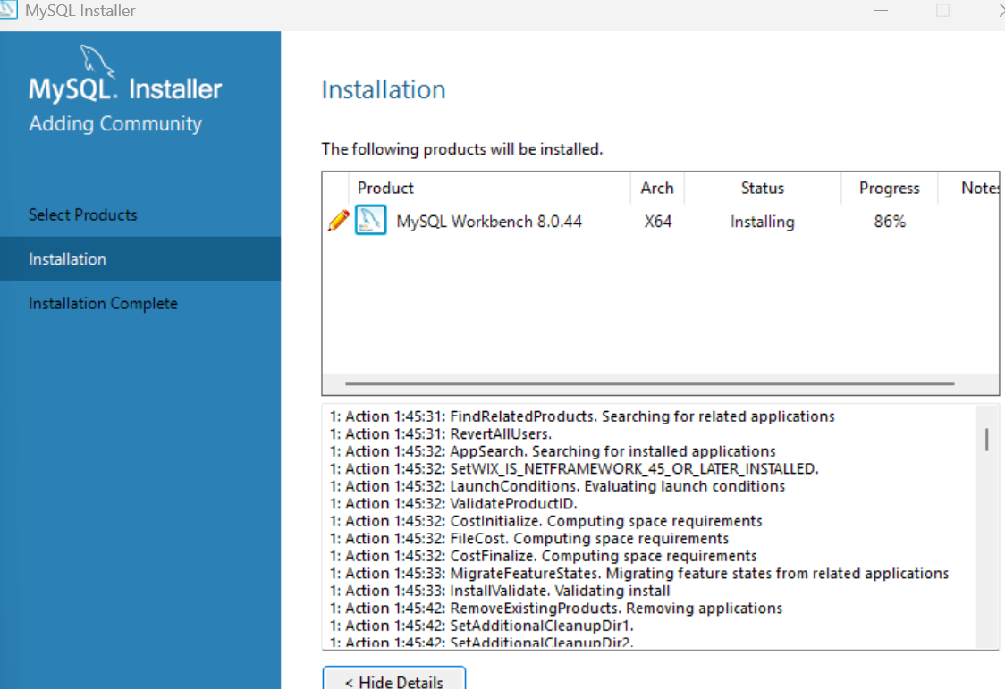Image resolution: width=1005 pixels, height=689 pixels.
Task: Click the FindRelatedProducts log line
Action: pyautogui.click(x=582, y=416)
